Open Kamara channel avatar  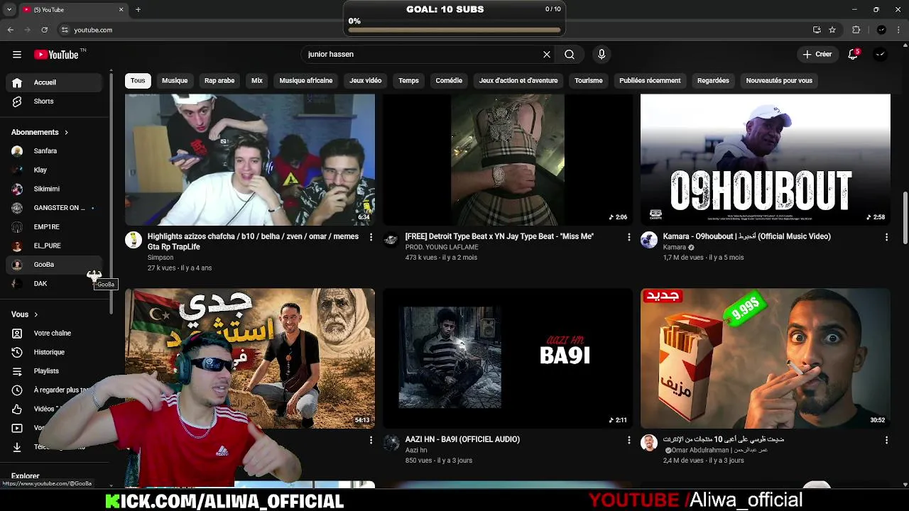pos(649,240)
